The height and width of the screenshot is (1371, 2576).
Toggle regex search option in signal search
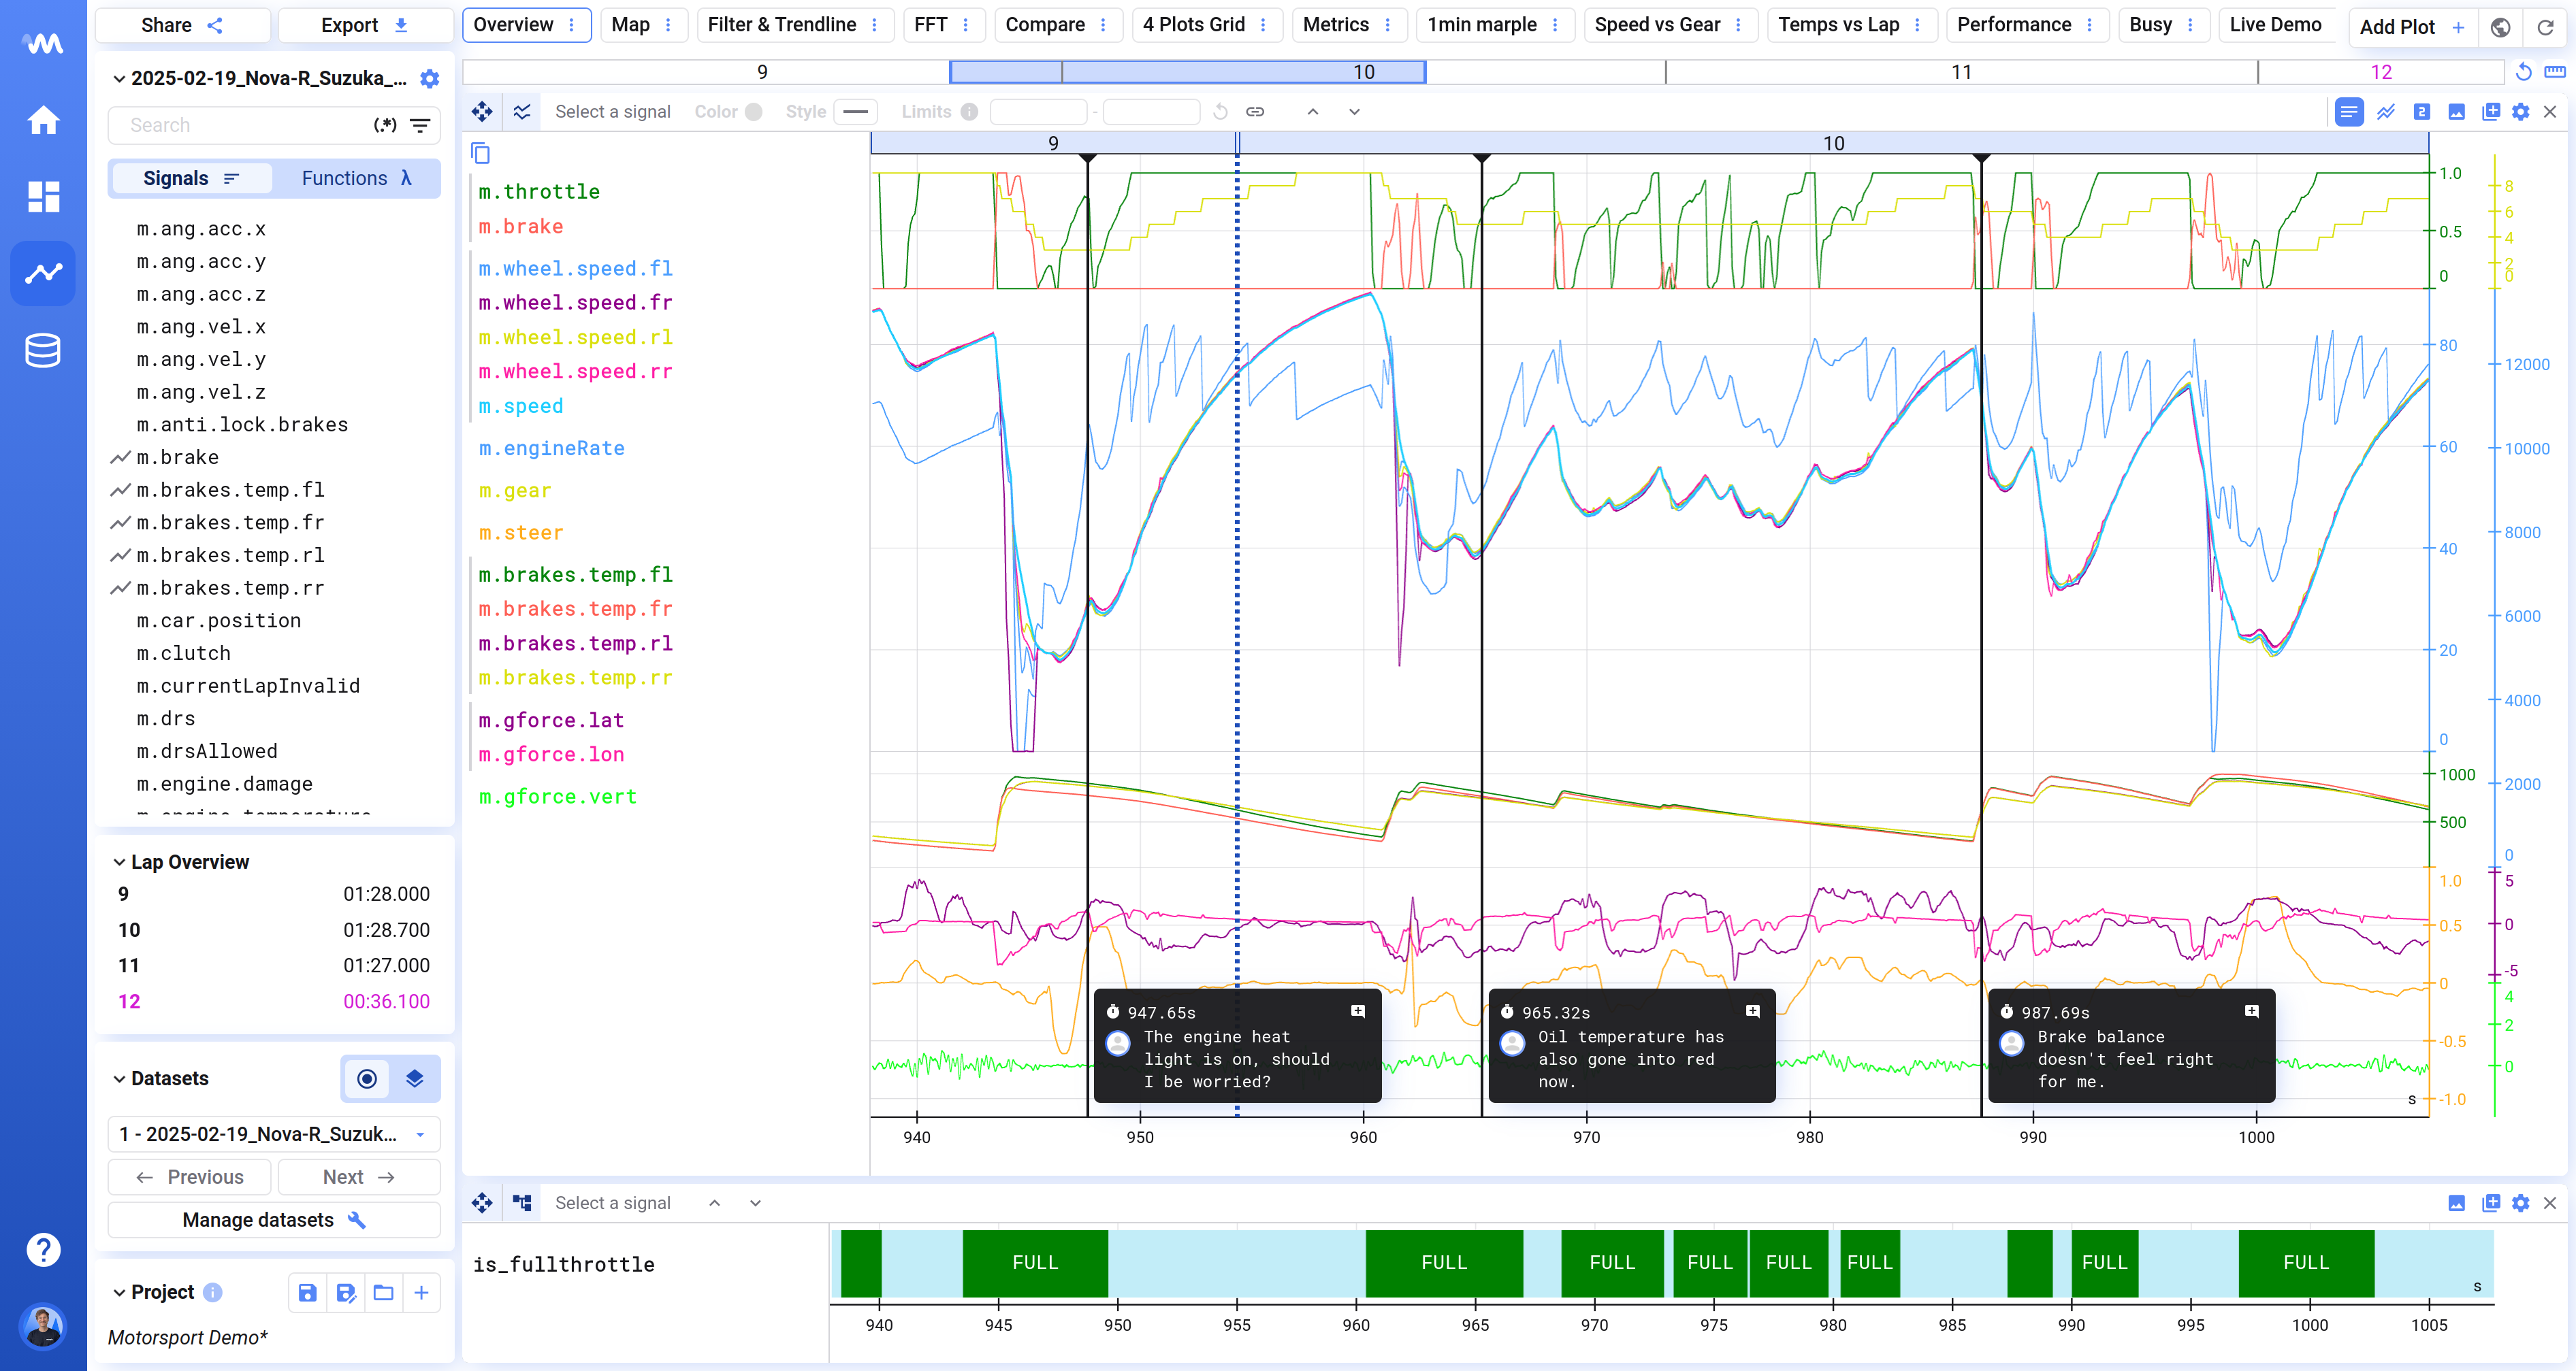coord(385,125)
